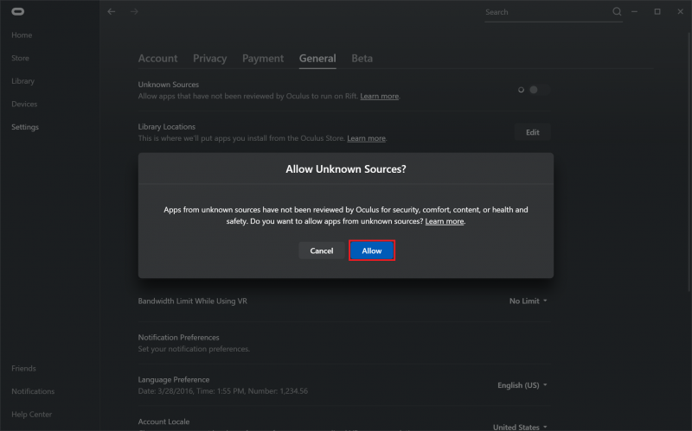
Task: Open the English (US) language dropdown
Action: pyautogui.click(x=522, y=385)
